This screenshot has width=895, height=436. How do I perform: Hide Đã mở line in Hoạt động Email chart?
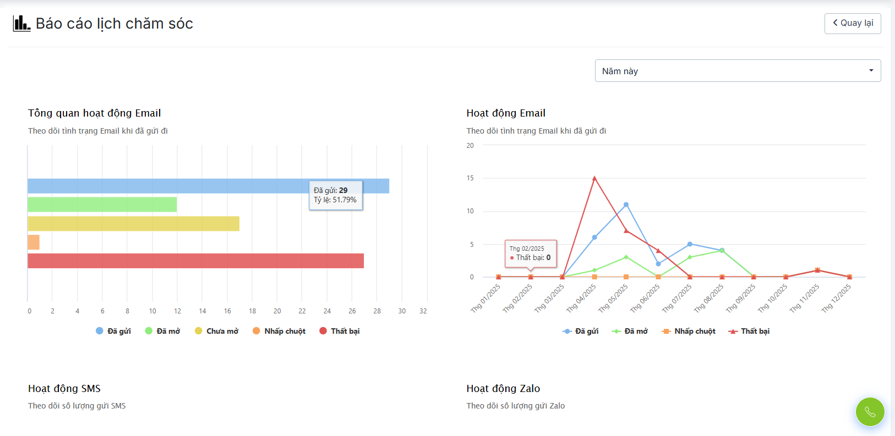(630, 331)
